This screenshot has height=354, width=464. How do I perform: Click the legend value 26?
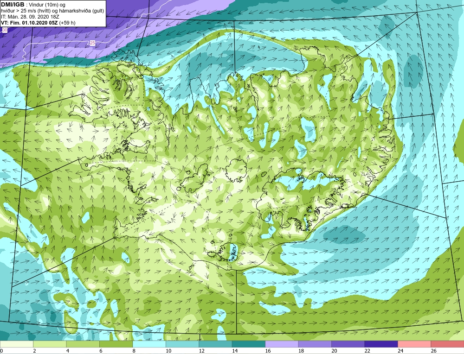(433, 351)
